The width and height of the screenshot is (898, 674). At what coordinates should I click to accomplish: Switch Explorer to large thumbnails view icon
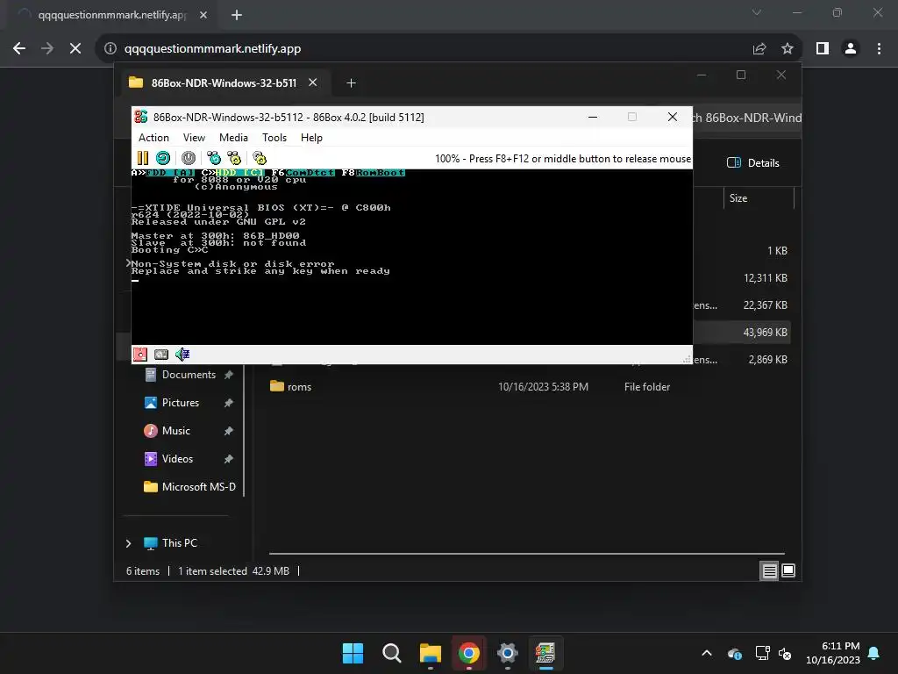point(788,570)
